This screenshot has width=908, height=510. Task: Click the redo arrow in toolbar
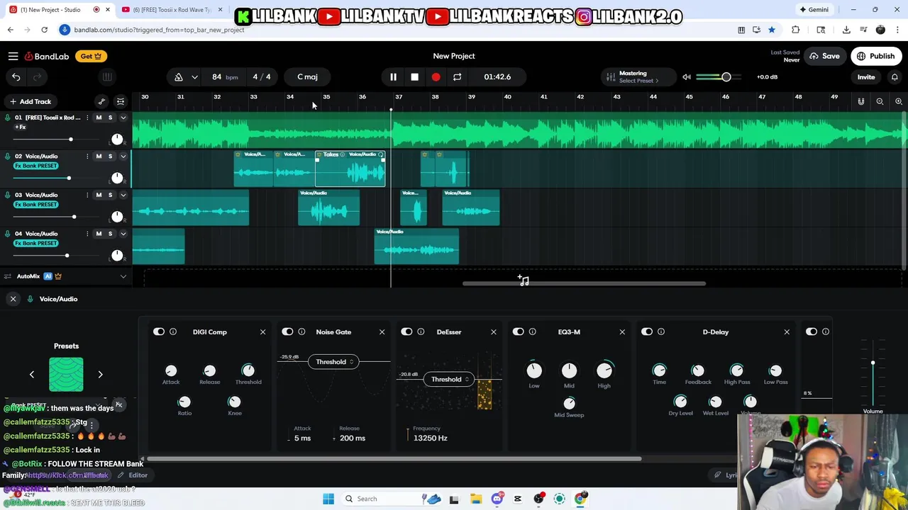(x=38, y=76)
